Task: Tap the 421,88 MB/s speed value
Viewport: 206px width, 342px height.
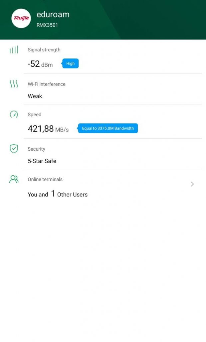Action: click(x=48, y=129)
